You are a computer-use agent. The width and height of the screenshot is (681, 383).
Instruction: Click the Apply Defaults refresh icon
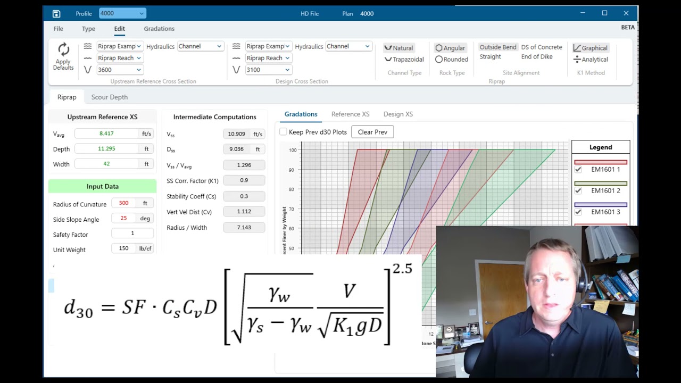[x=63, y=49]
